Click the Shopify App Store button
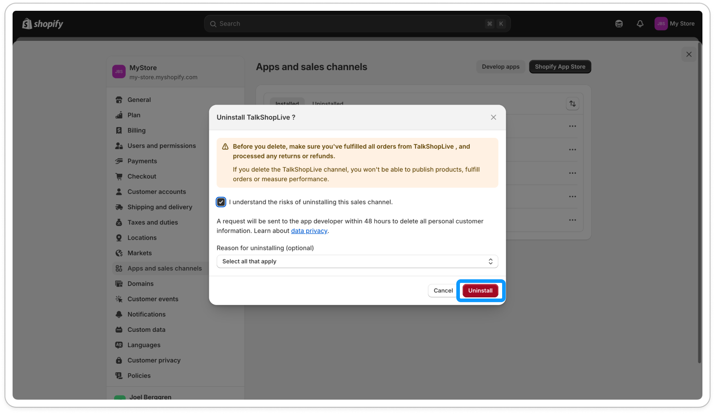Screen dimensions: 715x414 (x=560, y=66)
